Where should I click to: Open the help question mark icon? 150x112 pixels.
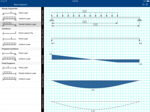[147, 5]
